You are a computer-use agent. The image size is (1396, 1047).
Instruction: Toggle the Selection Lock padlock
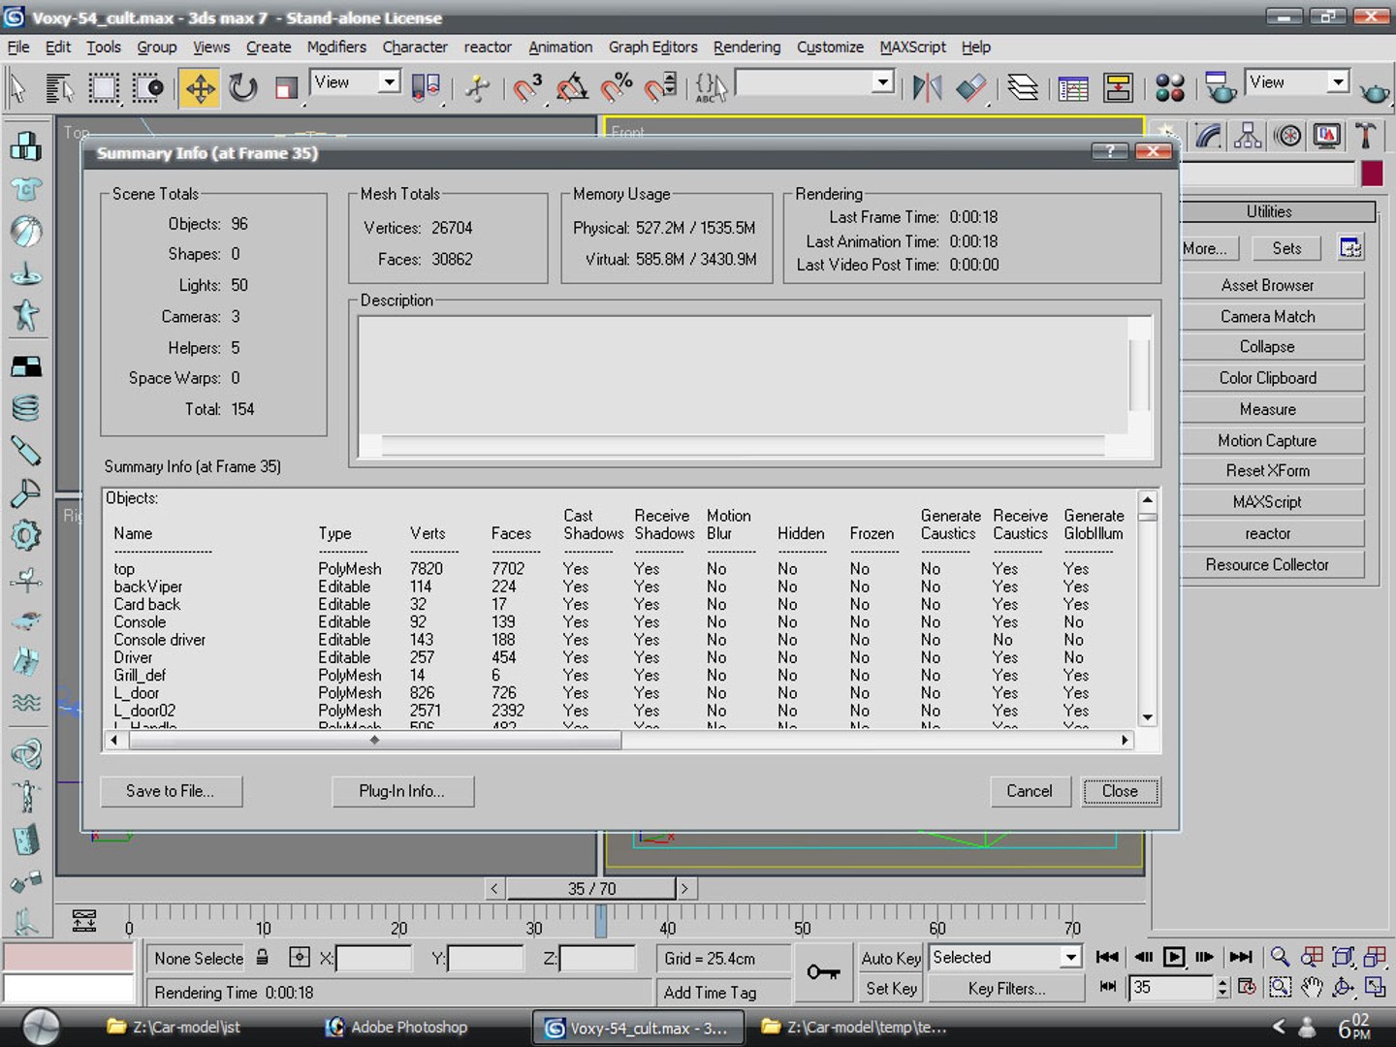tap(263, 958)
